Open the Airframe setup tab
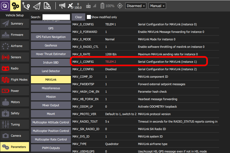This screenshot has height=153, width=230. 15,46
